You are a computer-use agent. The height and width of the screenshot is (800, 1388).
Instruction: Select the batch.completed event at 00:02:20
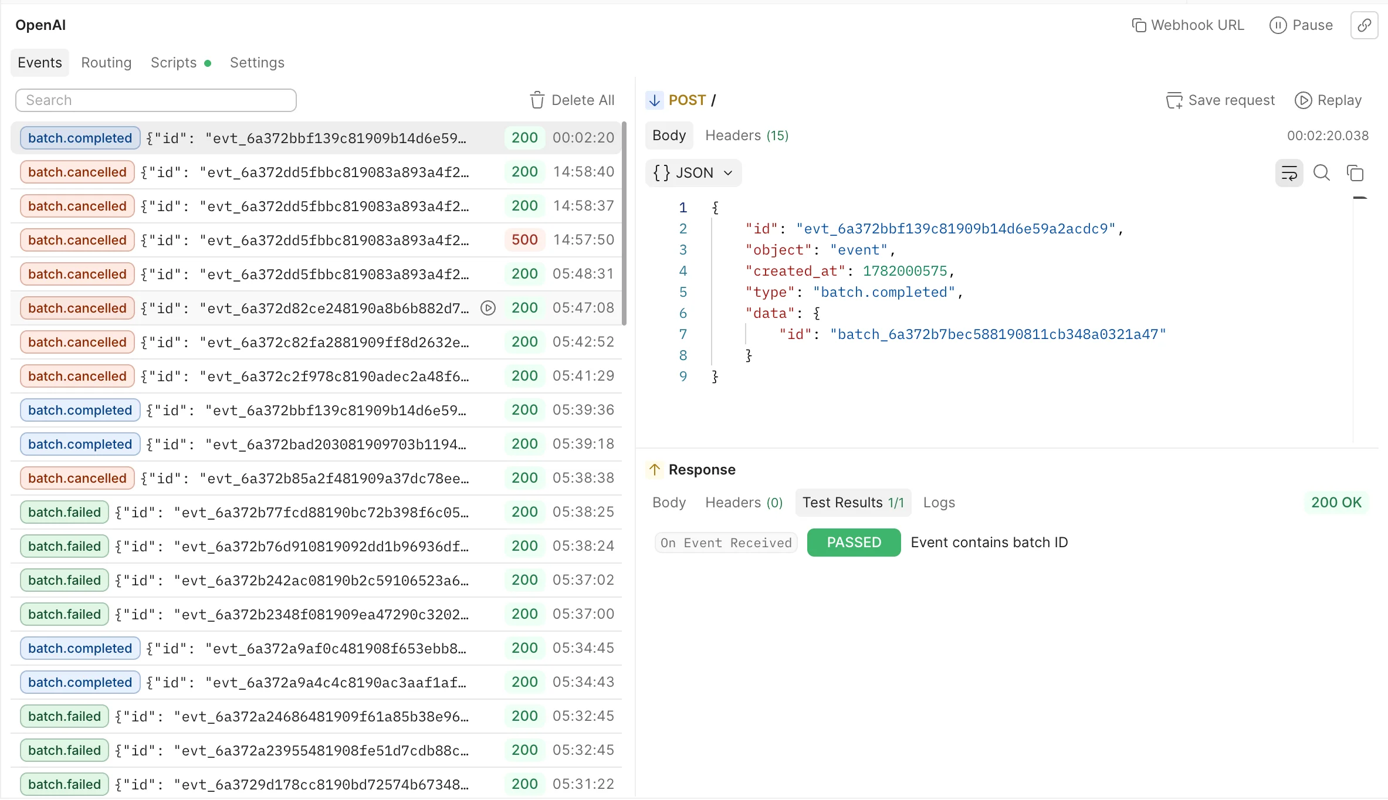316,138
